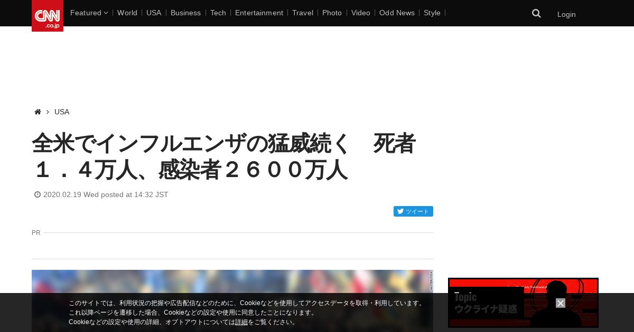Open the Video section
634x332 pixels.
361,13
